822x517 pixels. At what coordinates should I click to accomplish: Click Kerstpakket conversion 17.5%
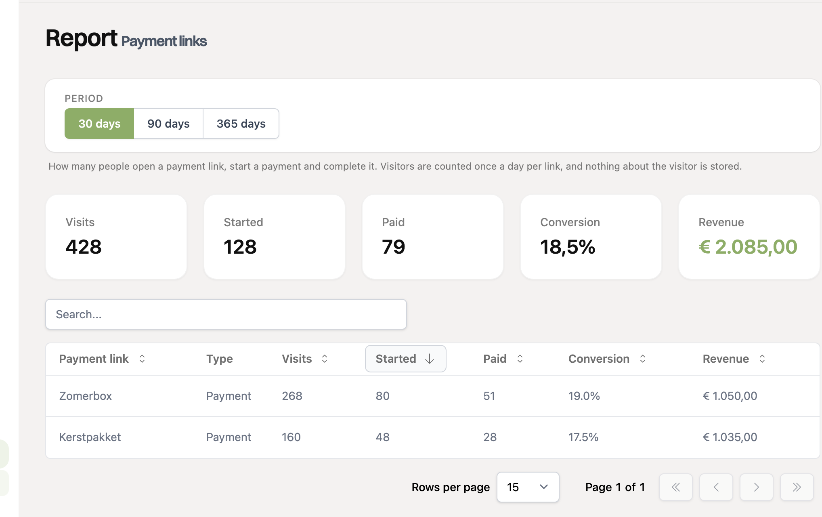(583, 437)
